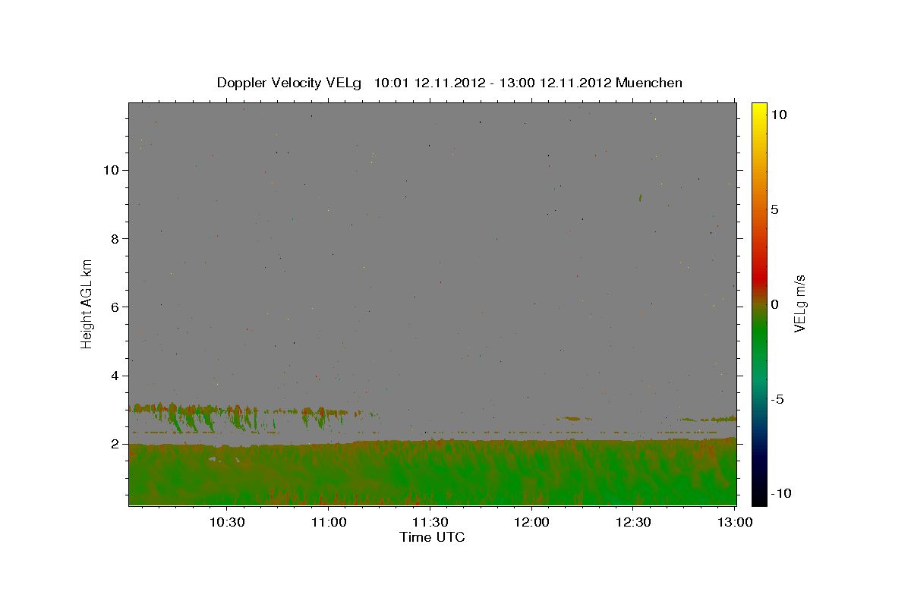Click the Doppler Velocity VELg plot title
Image resolution: width=911 pixels, height=607 pixels.
pyautogui.click(x=449, y=83)
